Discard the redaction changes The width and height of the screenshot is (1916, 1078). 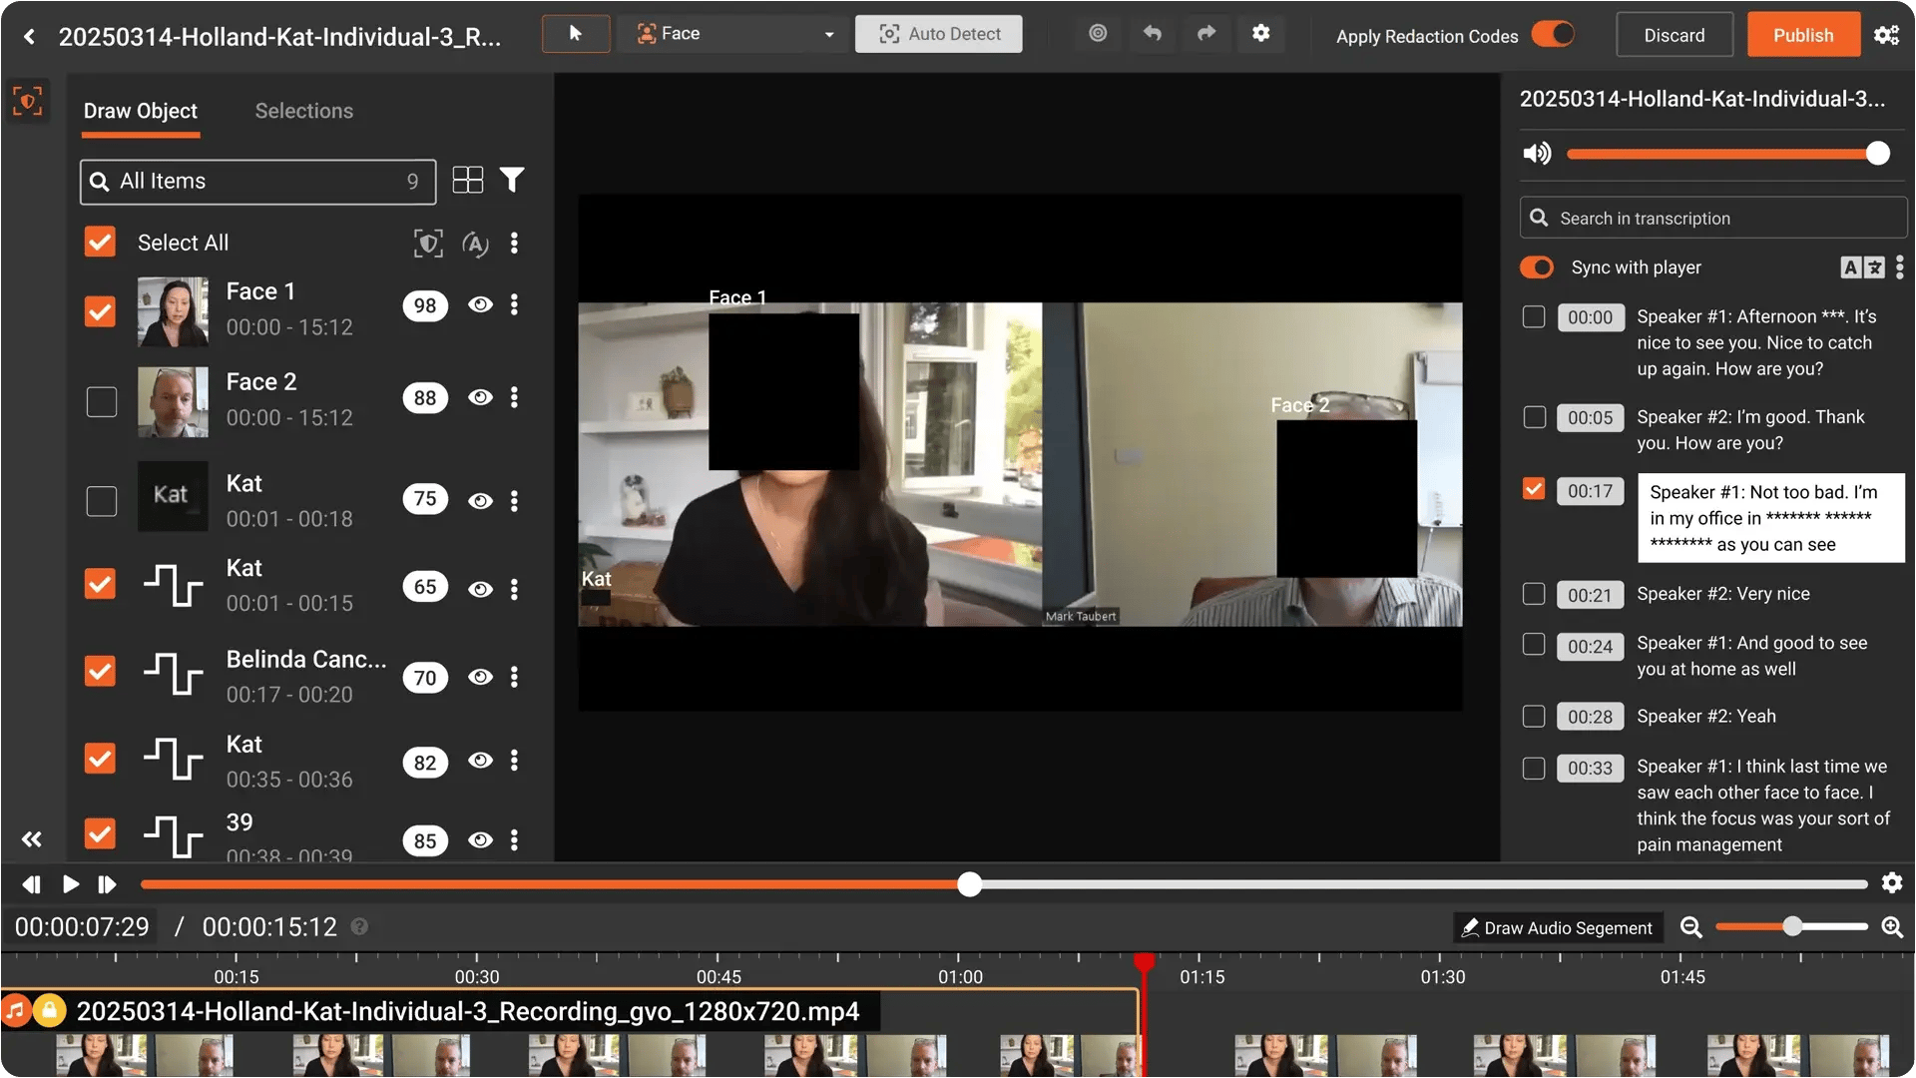pyautogui.click(x=1675, y=35)
